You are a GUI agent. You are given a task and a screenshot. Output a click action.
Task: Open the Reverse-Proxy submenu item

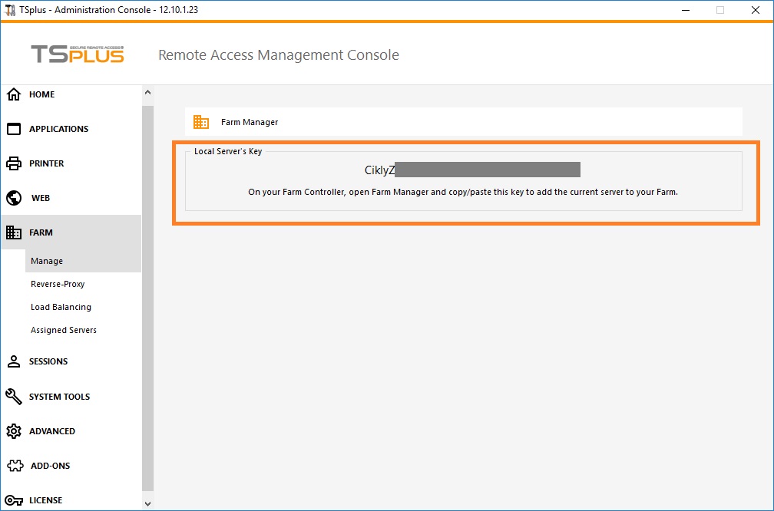point(58,284)
